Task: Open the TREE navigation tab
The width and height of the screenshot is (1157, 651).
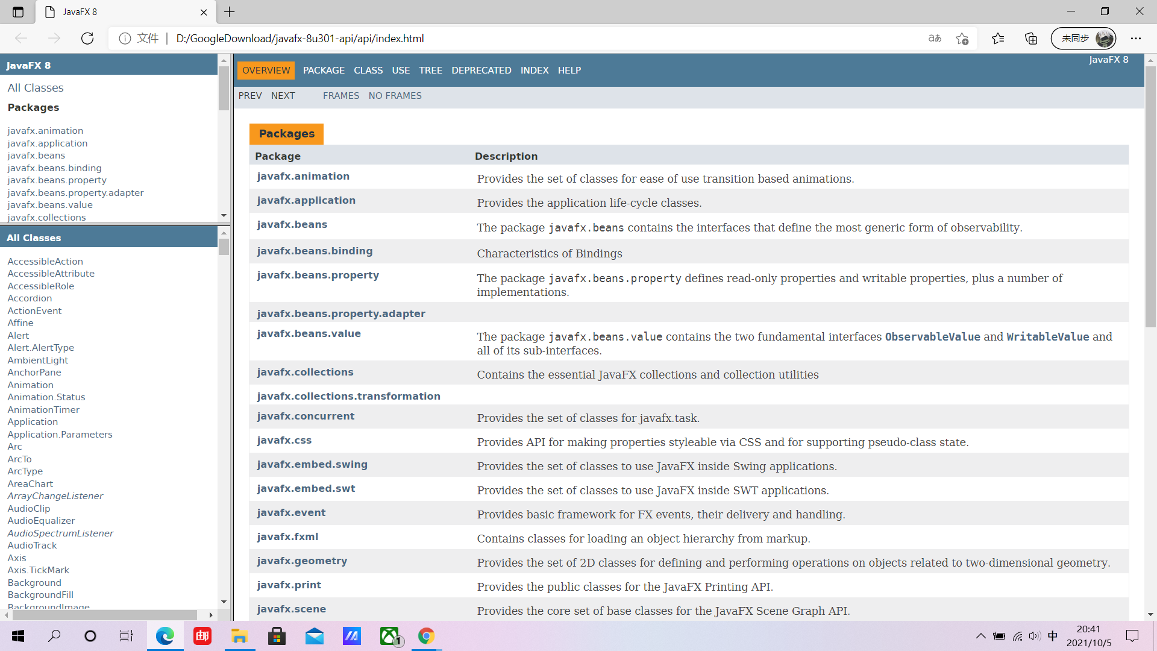Action: 430,71
